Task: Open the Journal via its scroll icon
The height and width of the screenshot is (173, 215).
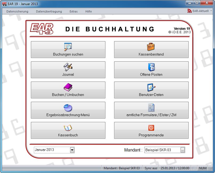Action: 68,67
